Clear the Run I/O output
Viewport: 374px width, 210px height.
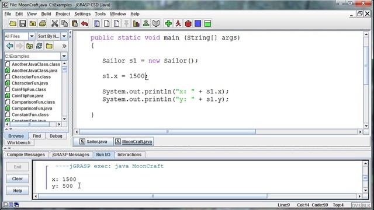(18, 178)
